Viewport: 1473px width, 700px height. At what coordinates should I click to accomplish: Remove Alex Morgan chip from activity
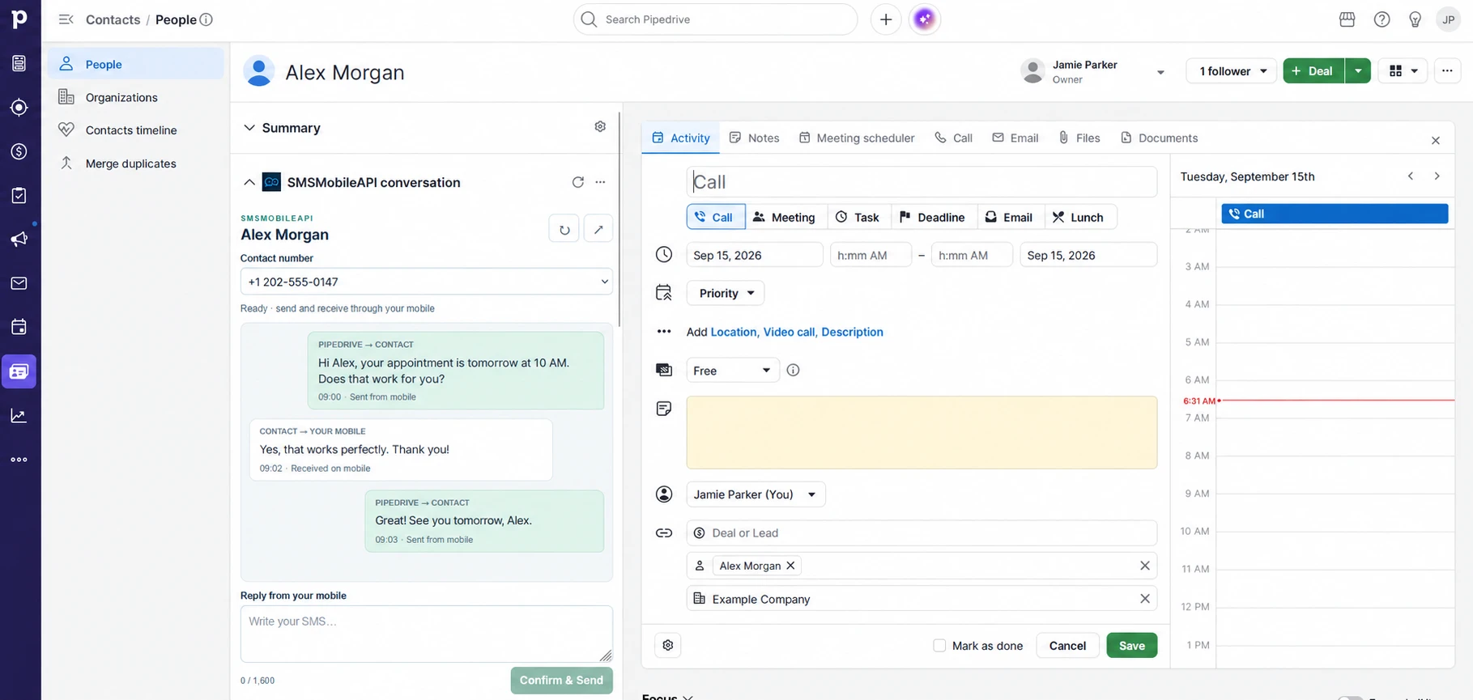click(791, 566)
